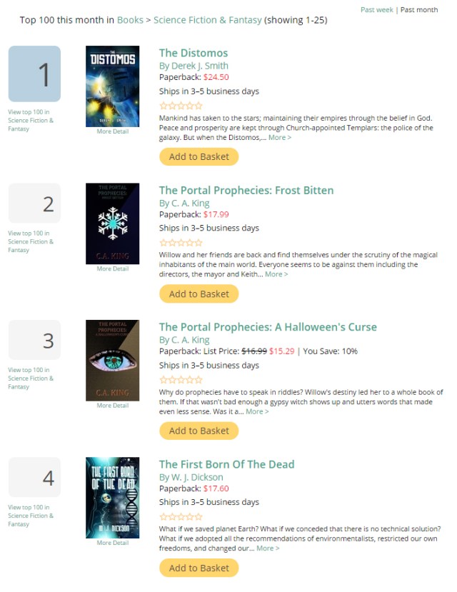Show more of A Halloween's Curse description

257,411
